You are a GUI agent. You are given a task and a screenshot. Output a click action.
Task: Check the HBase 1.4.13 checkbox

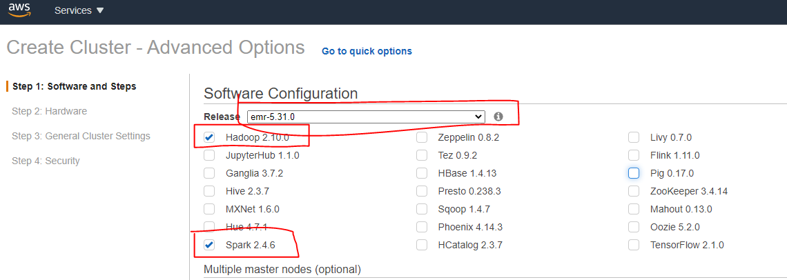(422, 173)
